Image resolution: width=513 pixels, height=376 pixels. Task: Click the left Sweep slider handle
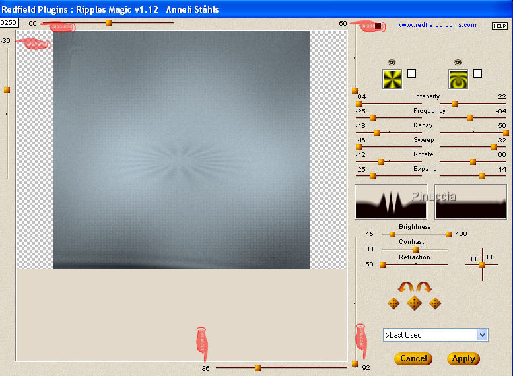[359, 148]
